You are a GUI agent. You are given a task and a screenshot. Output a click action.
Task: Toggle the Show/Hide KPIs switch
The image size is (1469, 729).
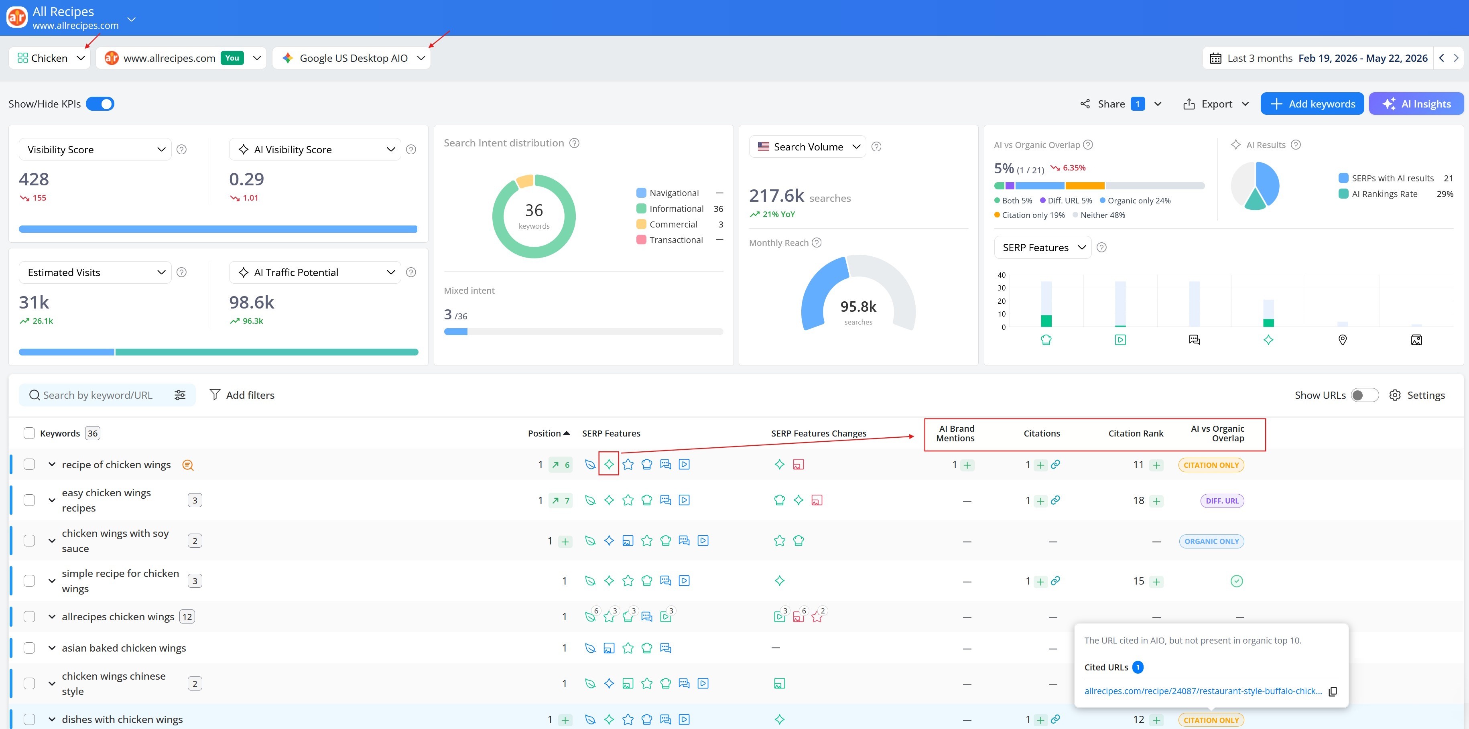(100, 104)
